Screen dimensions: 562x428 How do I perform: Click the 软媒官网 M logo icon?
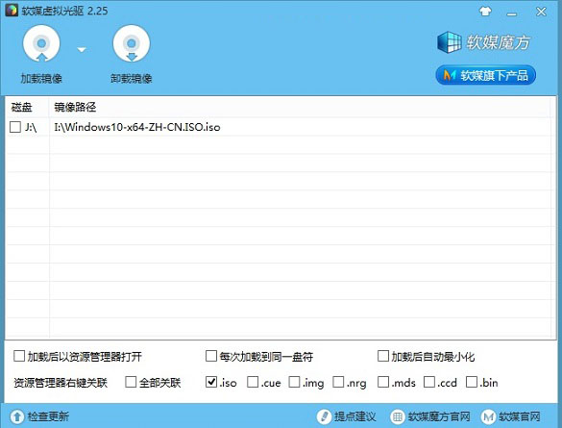coord(488,416)
